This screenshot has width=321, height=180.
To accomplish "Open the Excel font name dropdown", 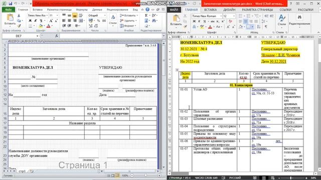I will pos(47,15).
